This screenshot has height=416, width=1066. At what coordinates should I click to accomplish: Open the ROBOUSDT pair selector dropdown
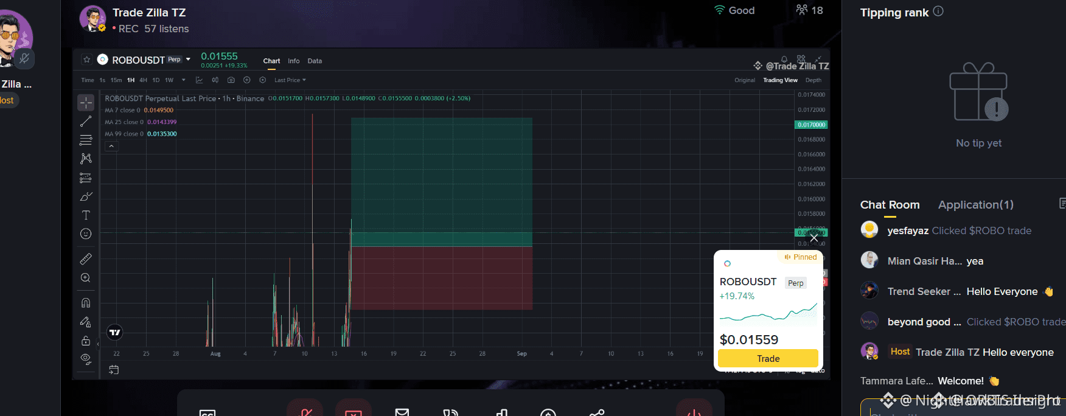click(x=188, y=59)
